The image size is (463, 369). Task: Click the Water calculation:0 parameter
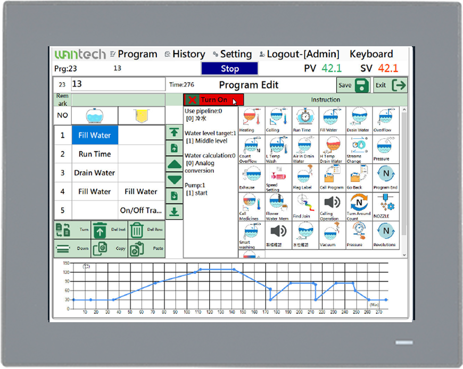coord(210,156)
